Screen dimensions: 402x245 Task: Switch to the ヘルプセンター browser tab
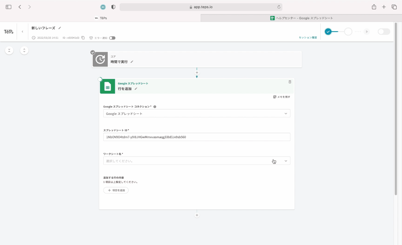coord(301,18)
